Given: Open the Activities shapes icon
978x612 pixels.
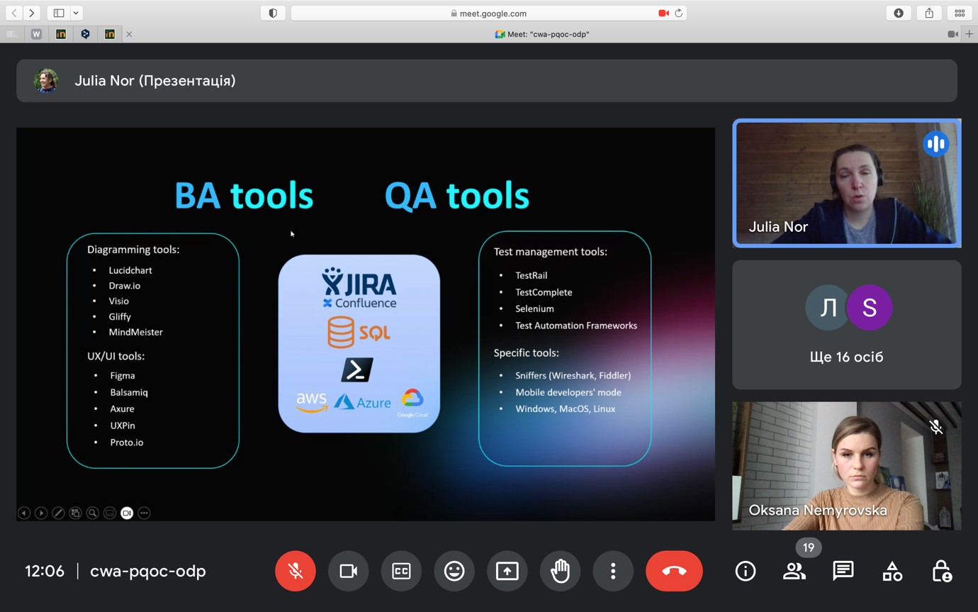Looking at the screenshot, I should tap(892, 571).
